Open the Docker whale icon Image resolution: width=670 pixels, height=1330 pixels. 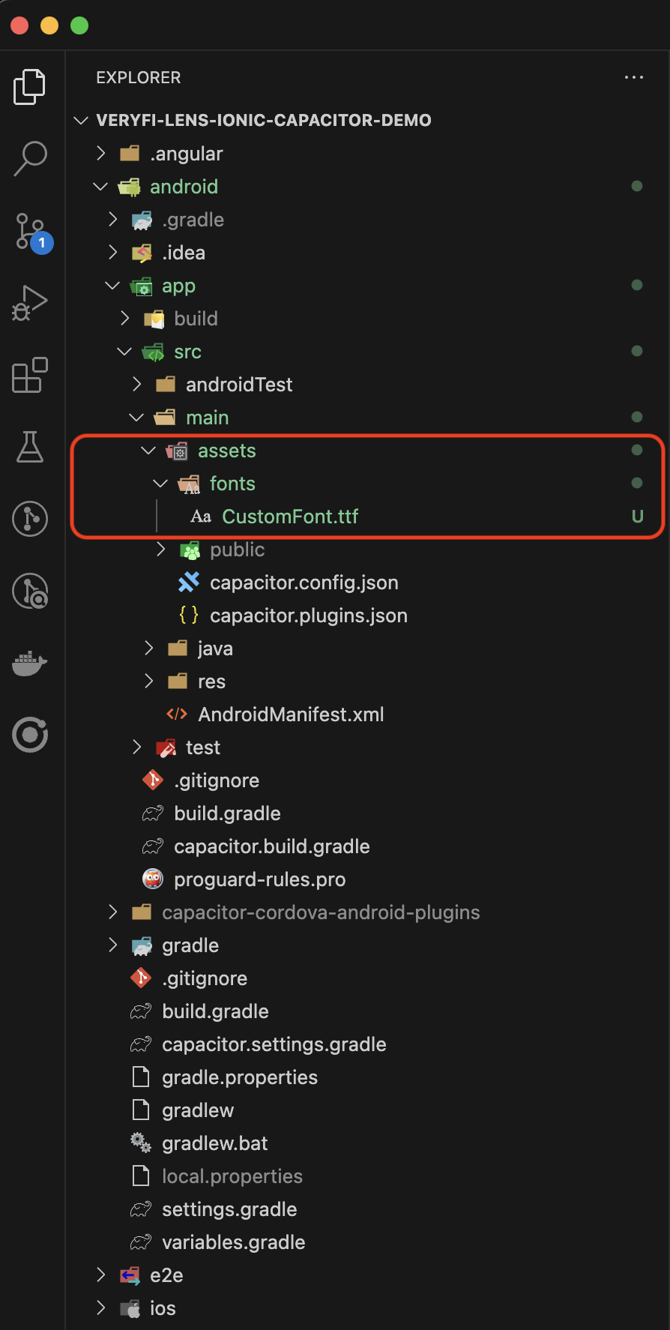click(30, 663)
